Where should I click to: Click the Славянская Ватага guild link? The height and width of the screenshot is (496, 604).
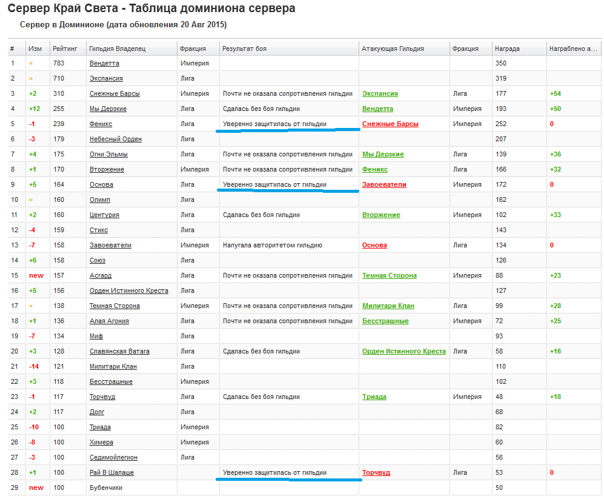pyautogui.click(x=119, y=352)
